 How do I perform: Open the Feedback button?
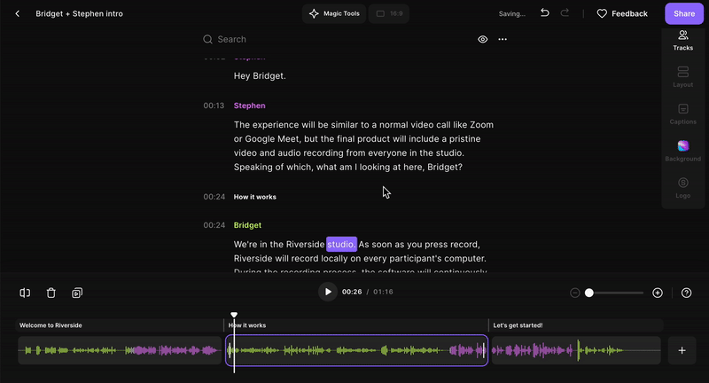pos(622,13)
